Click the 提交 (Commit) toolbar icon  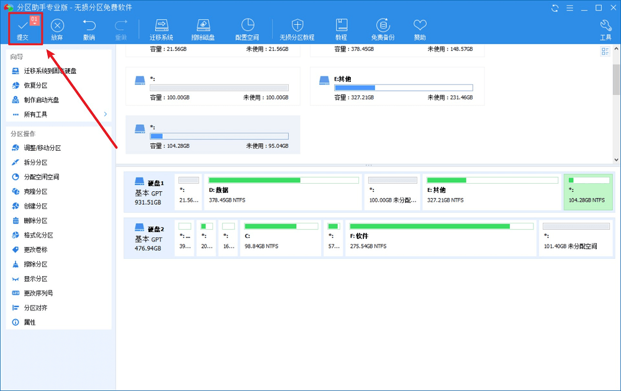(x=23, y=29)
